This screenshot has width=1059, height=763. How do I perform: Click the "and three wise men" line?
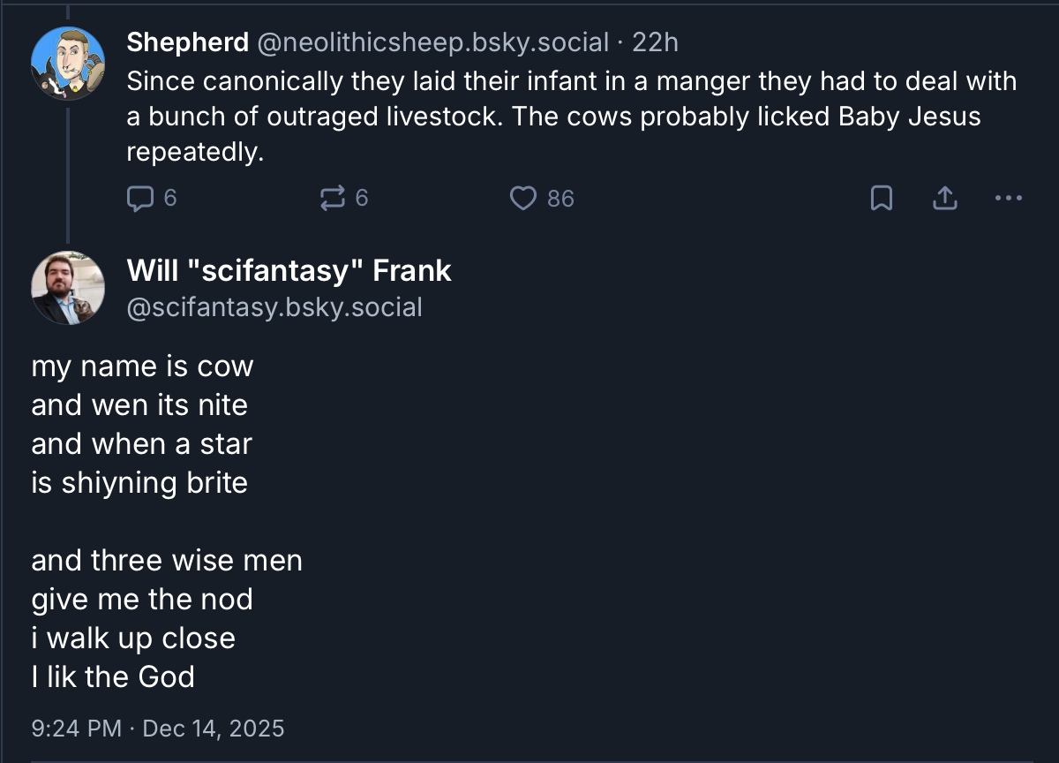(x=167, y=561)
